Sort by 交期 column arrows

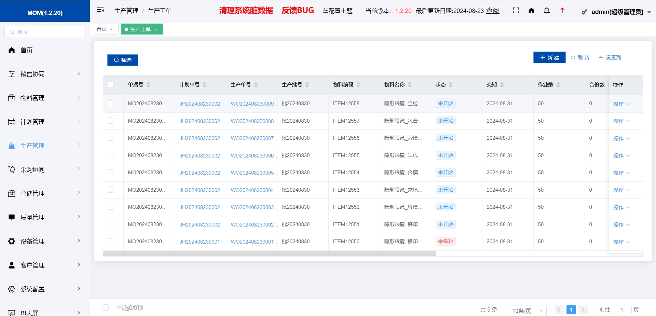coord(502,85)
